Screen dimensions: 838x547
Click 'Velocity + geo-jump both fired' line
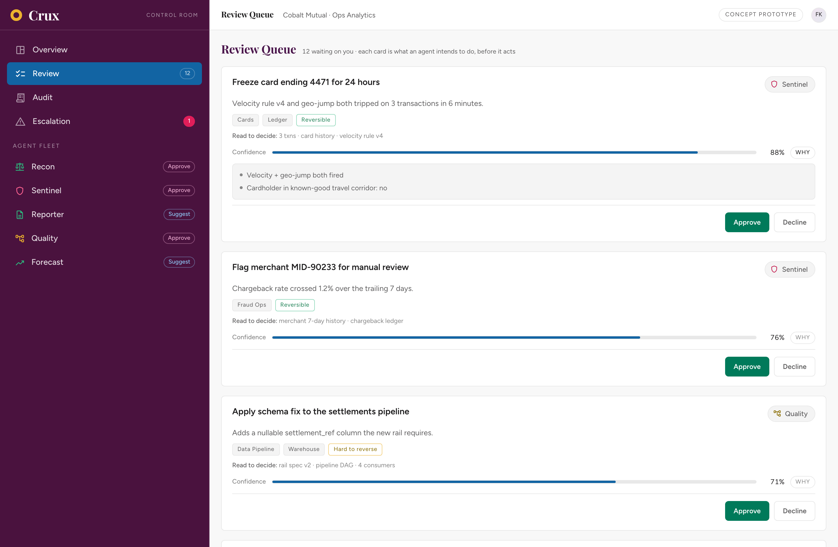(x=295, y=175)
